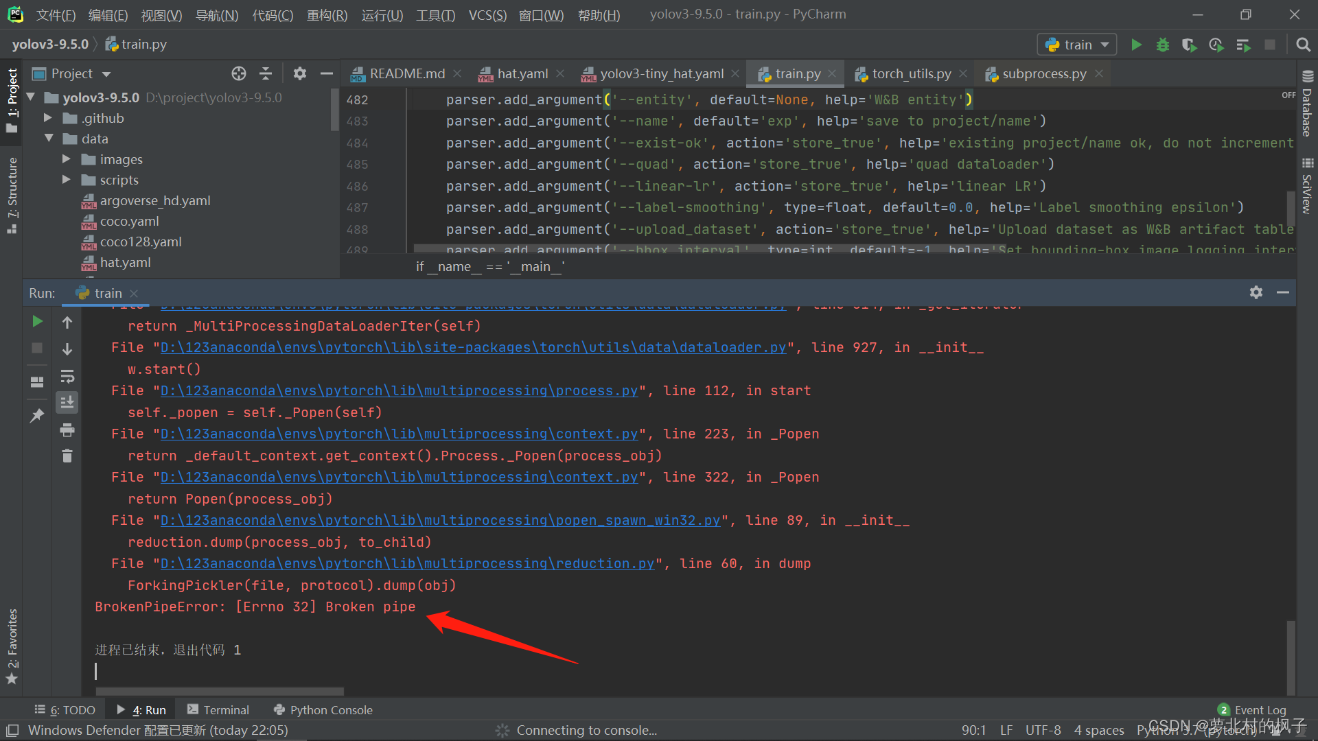Open the VCS(S) menu
The image size is (1318, 741).
coord(487,14)
